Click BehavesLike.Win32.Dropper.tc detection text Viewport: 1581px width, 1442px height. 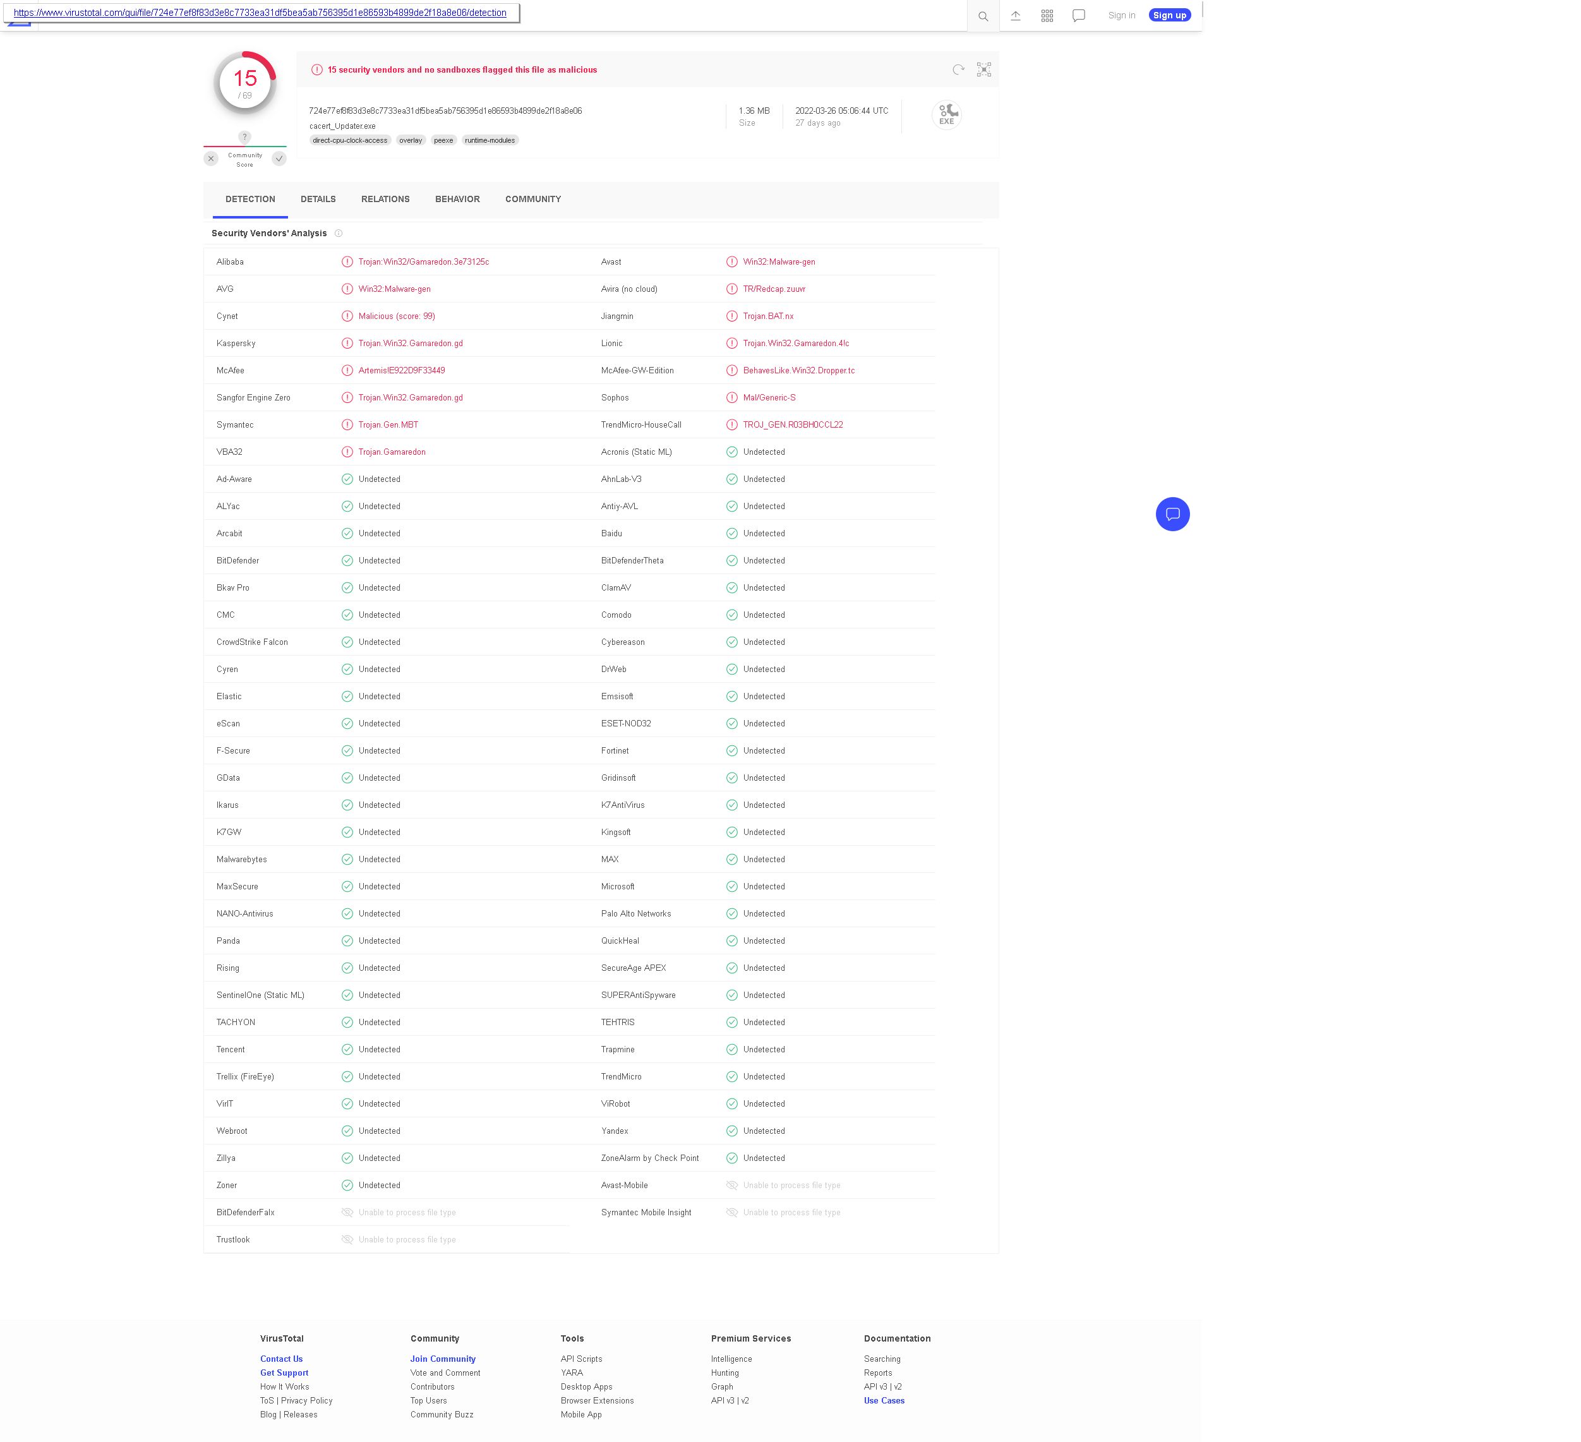pos(798,371)
